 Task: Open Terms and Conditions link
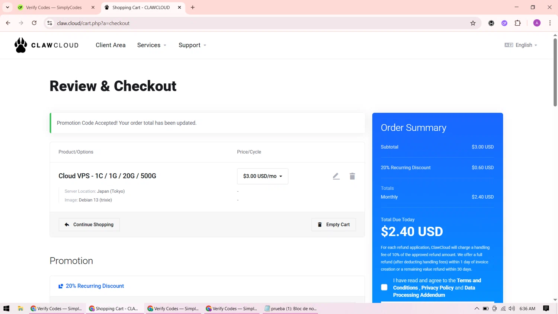point(437,284)
